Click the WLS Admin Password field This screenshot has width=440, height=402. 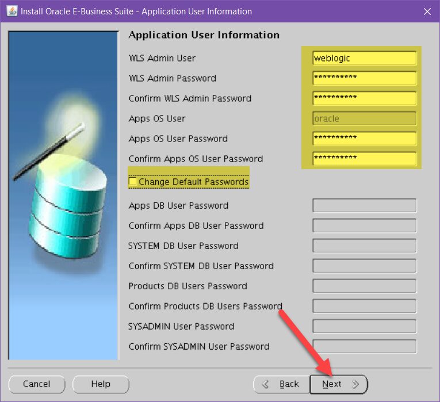(x=364, y=78)
